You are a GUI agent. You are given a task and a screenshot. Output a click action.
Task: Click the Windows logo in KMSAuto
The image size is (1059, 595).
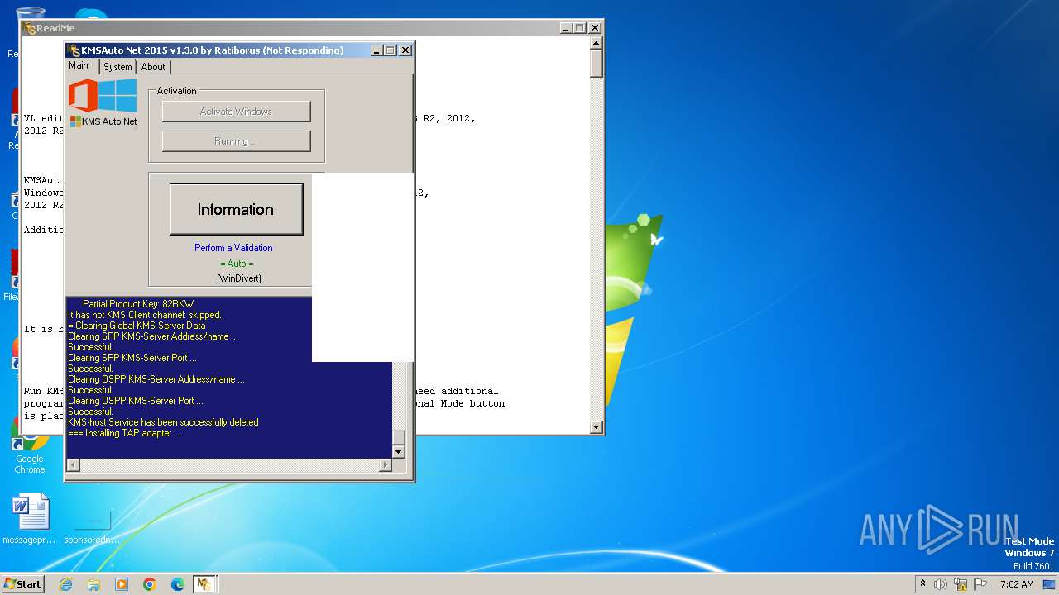point(117,95)
